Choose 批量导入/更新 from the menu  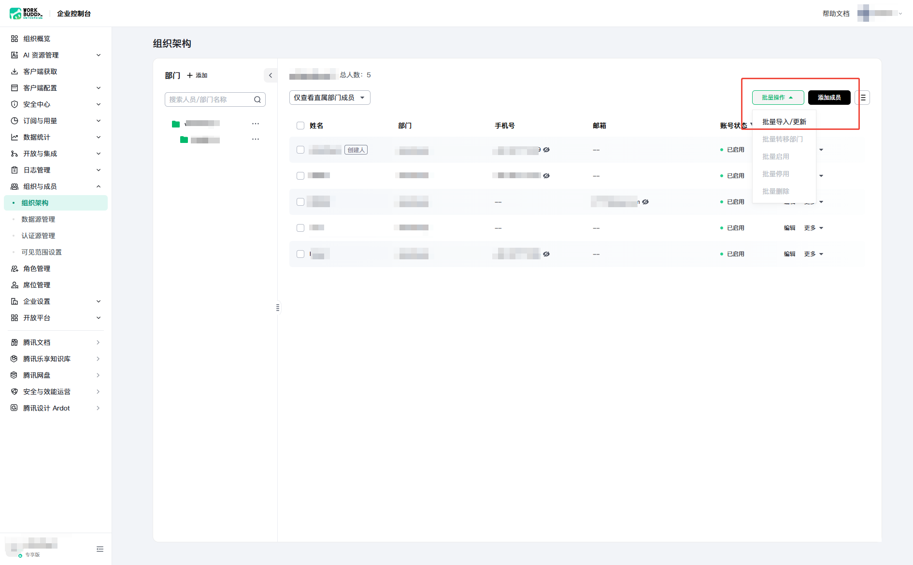(x=784, y=122)
